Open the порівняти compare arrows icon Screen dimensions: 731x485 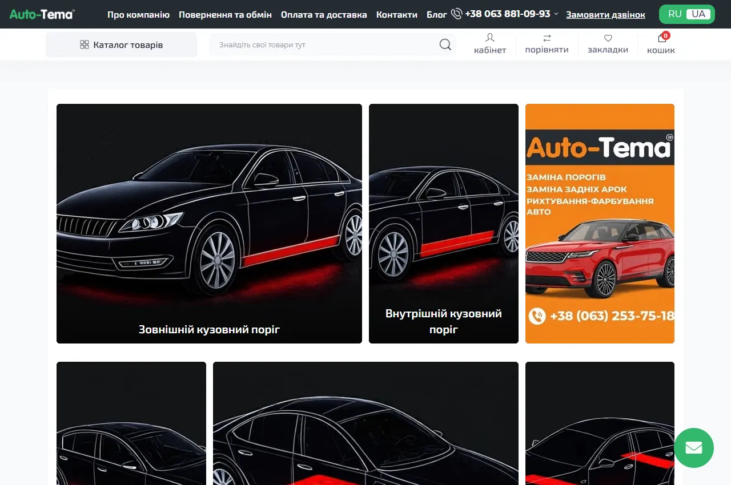pyautogui.click(x=547, y=38)
